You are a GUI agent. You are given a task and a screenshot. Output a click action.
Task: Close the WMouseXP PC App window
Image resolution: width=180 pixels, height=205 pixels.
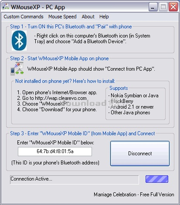click(173, 7)
